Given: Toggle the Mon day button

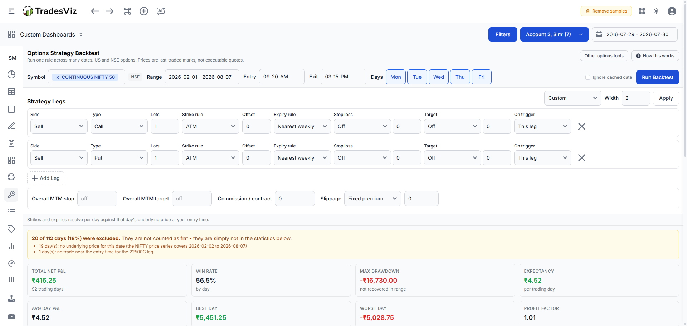Looking at the screenshot, I should 396,77.
